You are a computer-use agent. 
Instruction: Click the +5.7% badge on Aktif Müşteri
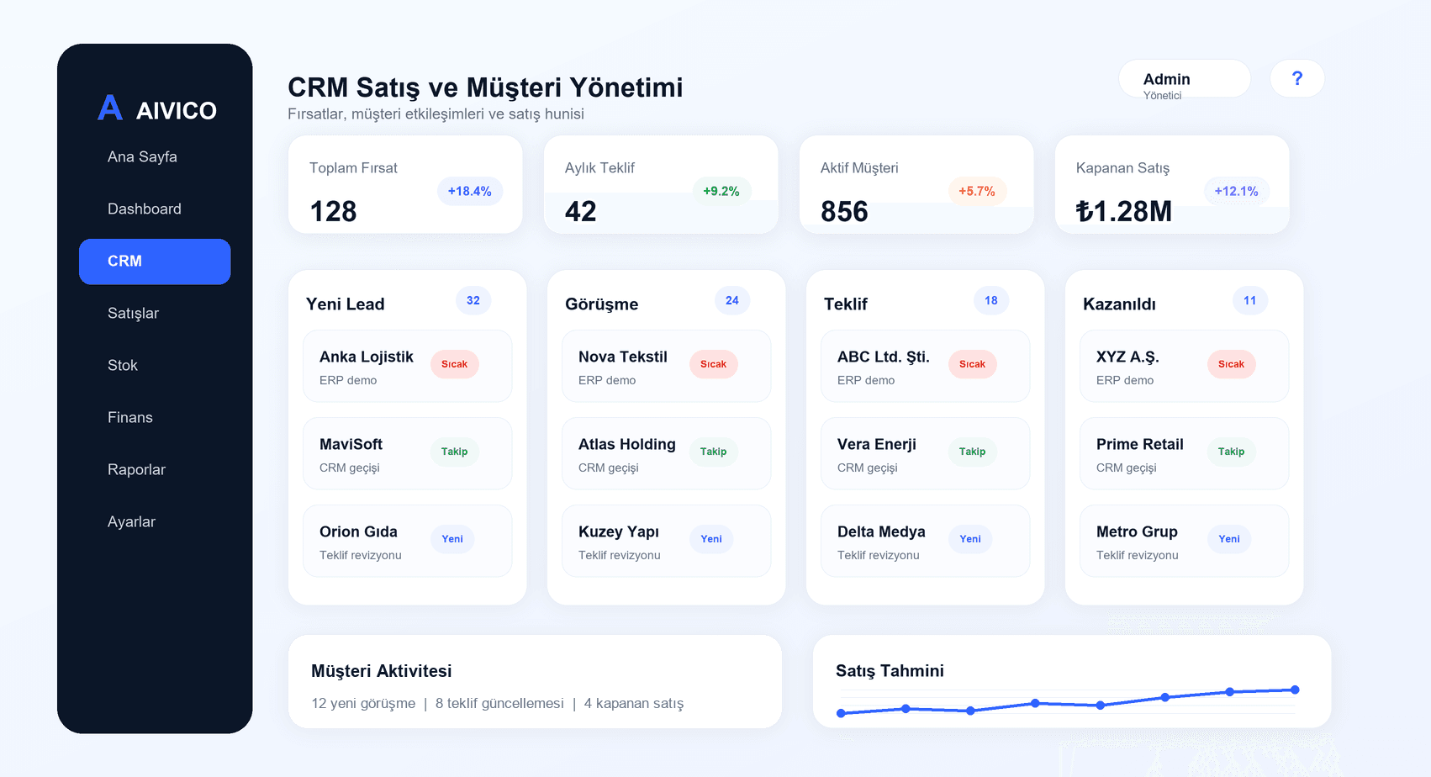click(976, 191)
